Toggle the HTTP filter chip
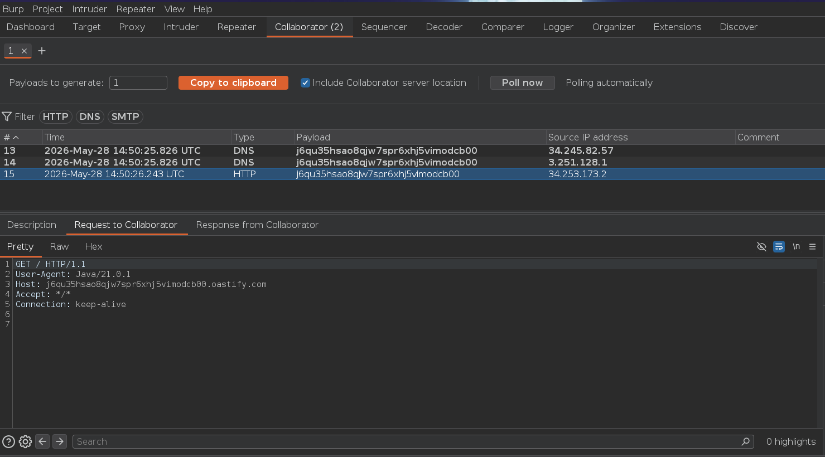The height and width of the screenshot is (457, 825). pos(56,116)
